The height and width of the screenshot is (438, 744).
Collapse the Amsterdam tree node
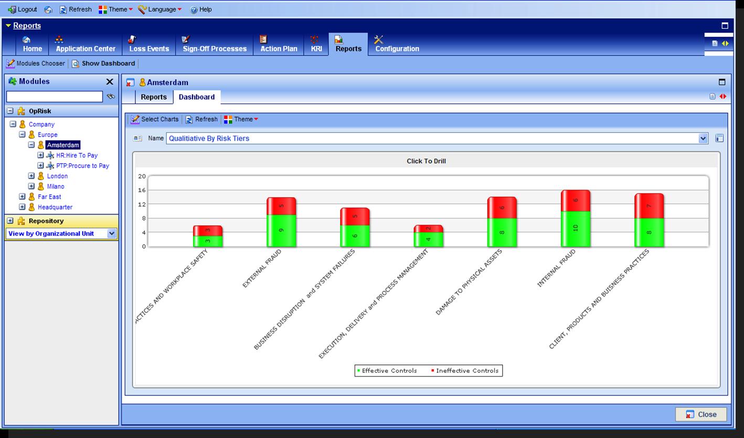(x=31, y=145)
